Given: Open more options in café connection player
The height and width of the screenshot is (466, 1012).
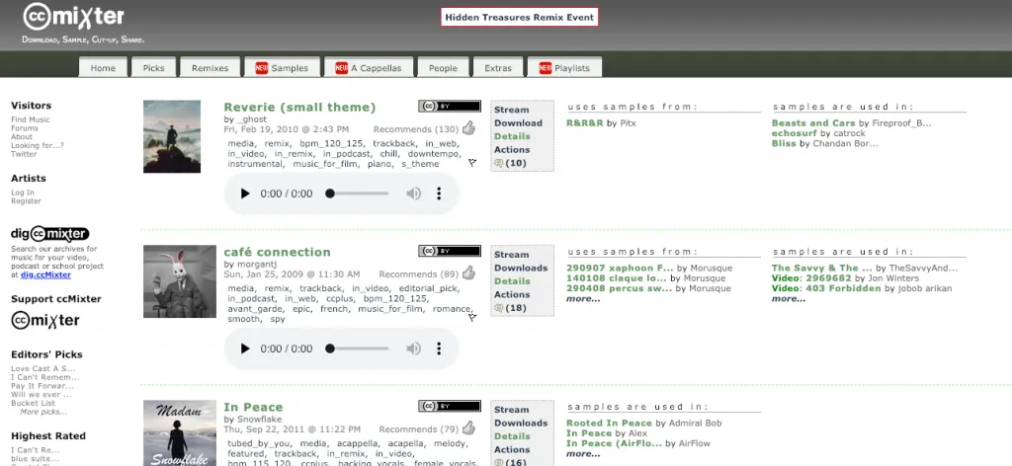Looking at the screenshot, I should pyautogui.click(x=439, y=349).
